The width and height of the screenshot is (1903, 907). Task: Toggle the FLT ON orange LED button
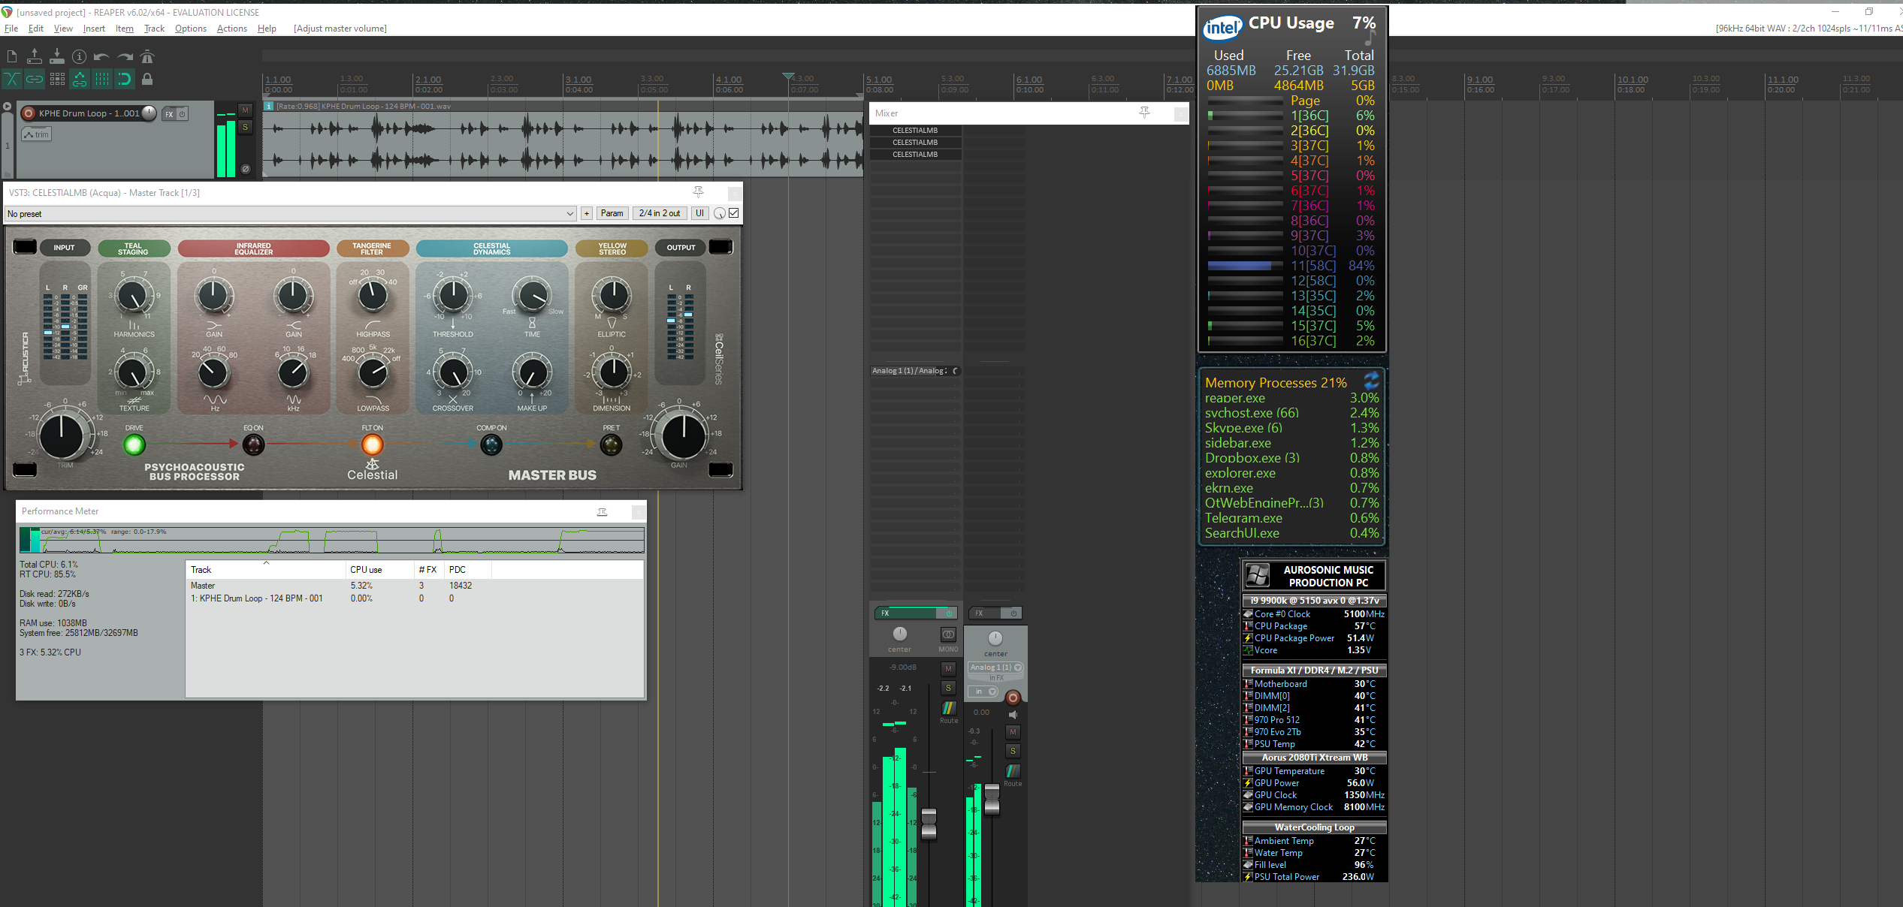click(x=372, y=445)
